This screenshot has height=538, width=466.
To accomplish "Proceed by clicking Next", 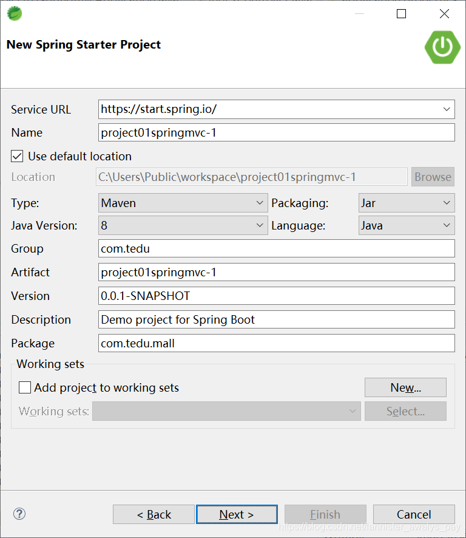I will [237, 514].
